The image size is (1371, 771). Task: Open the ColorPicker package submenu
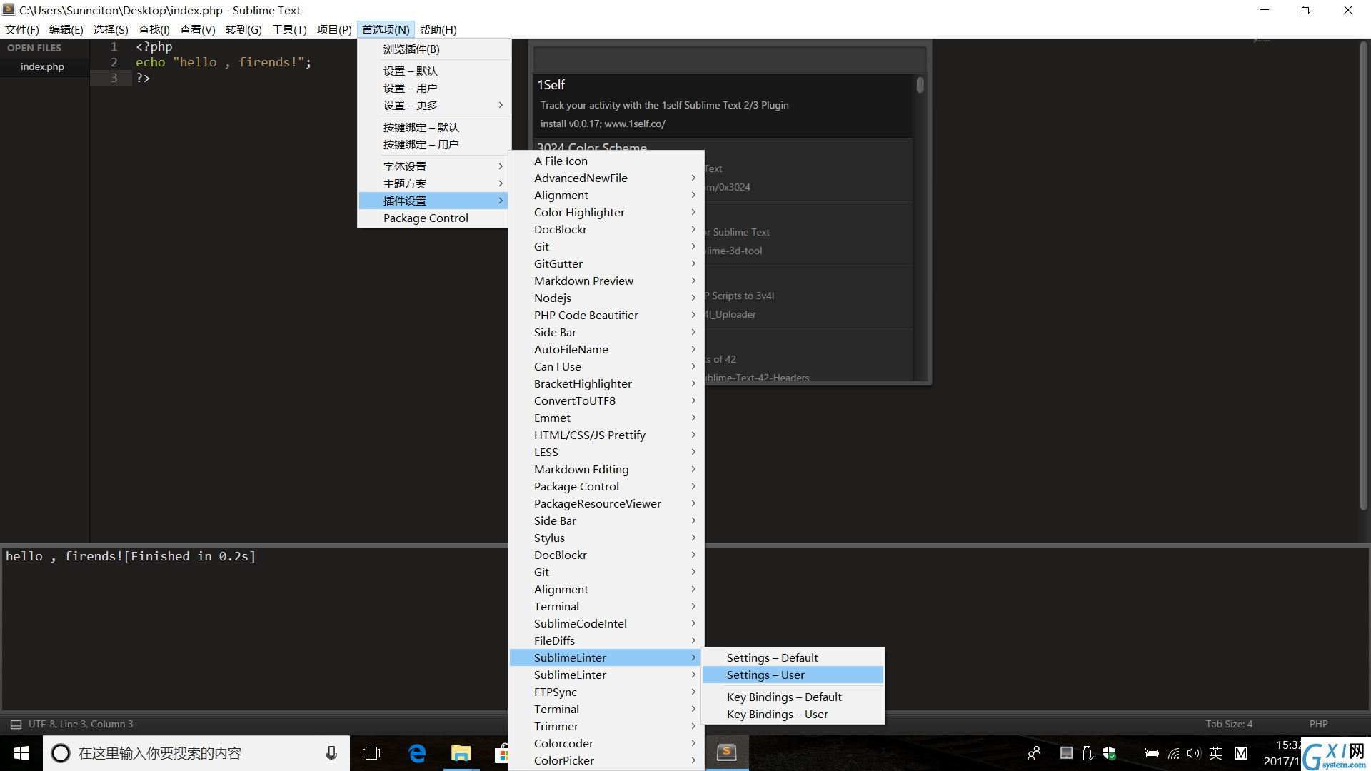click(x=607, y=760)
